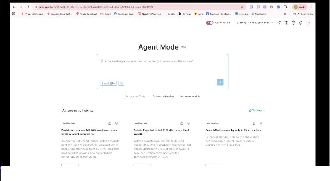Thumbs up the Dashboard visitors insight

tap(110, 123)
